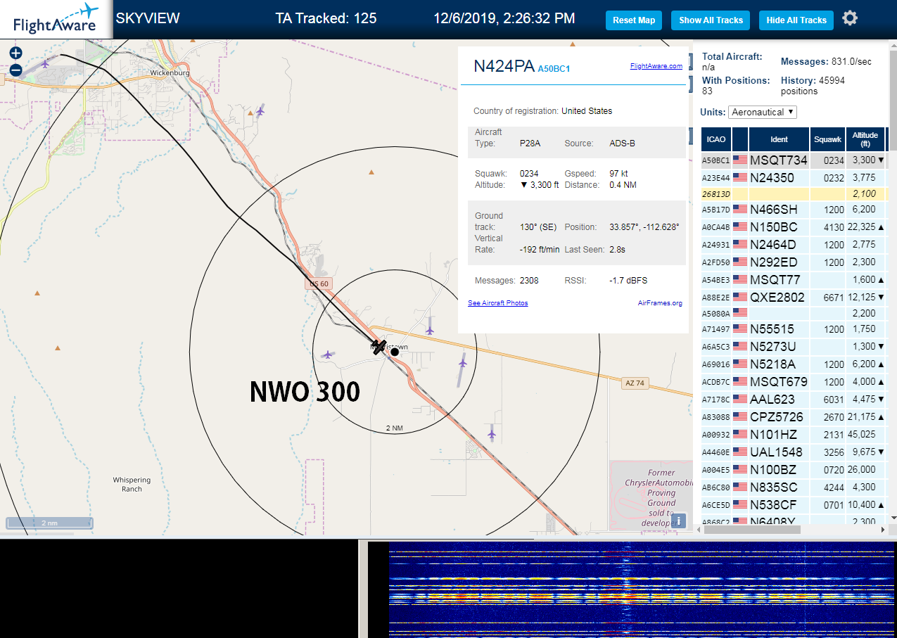Click the US flag in the N24350 row
The image size is (897, 638).
[740, 178]
